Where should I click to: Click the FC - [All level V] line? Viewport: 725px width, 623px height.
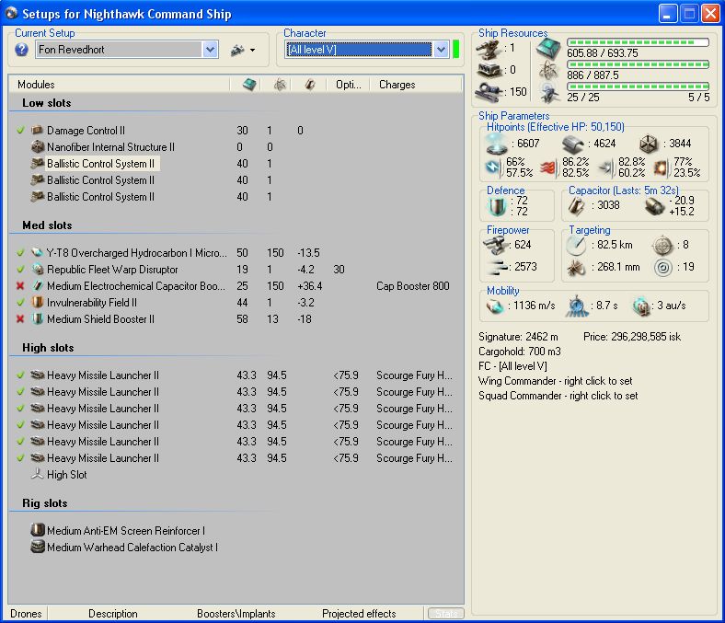pos(512,366)
